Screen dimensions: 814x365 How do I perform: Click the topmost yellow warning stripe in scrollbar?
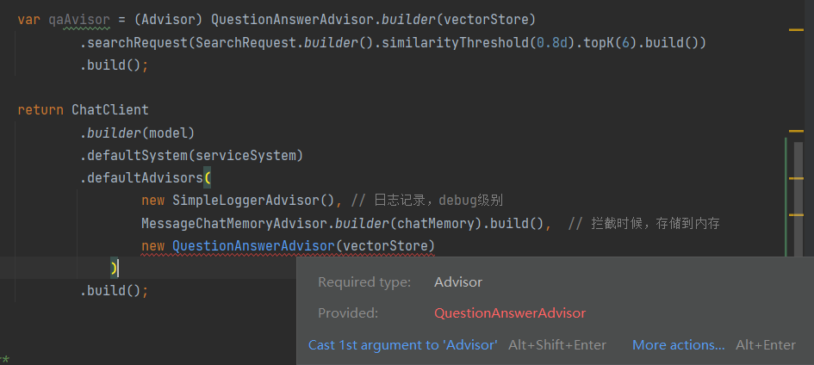click(796, 30)
